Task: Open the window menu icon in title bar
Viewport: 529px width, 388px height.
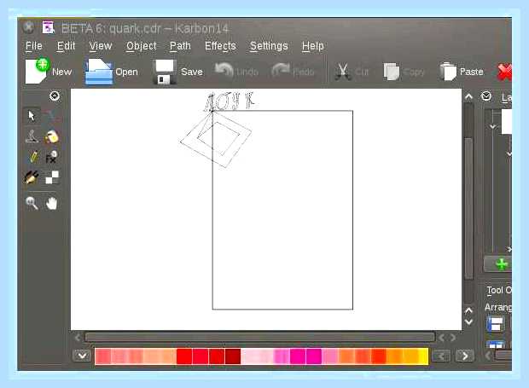Action: (x=29, y=27)
